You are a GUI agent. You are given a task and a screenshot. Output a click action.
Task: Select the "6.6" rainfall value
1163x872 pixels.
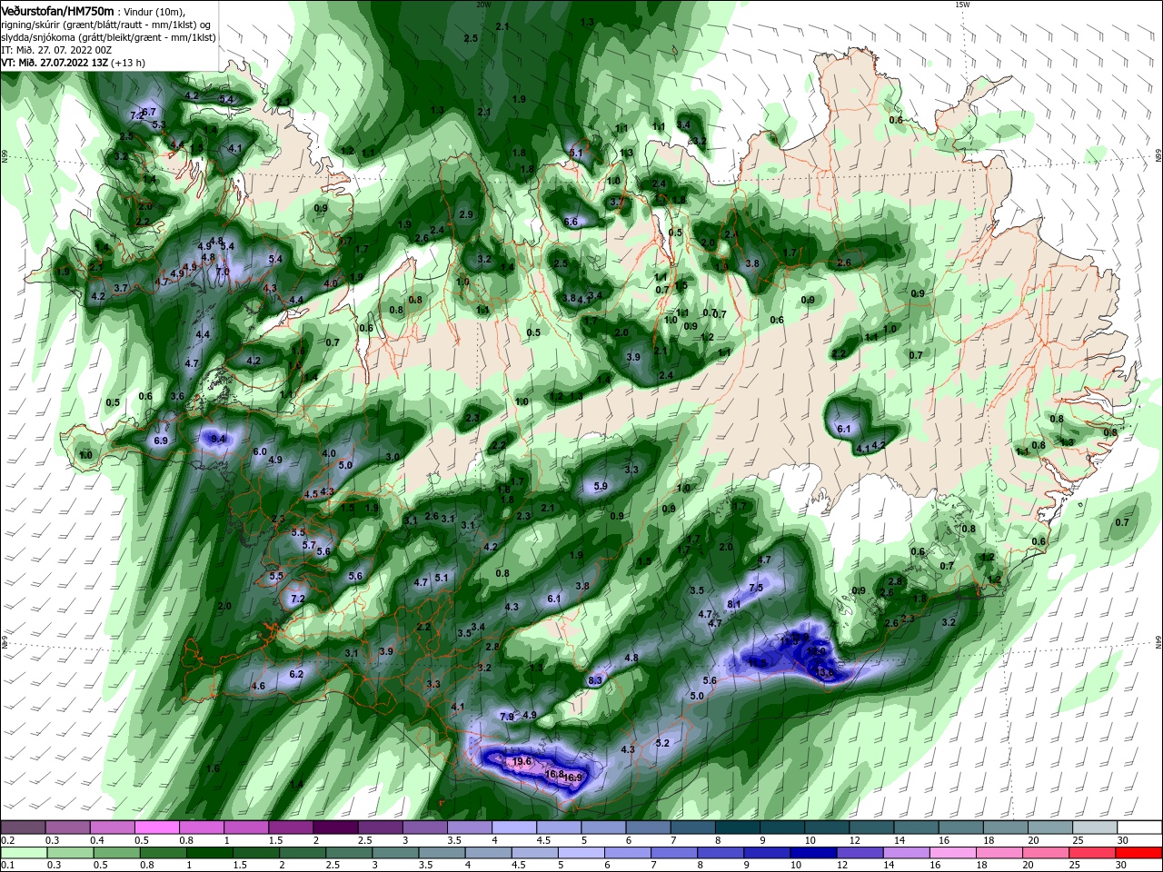coord(571,222)
